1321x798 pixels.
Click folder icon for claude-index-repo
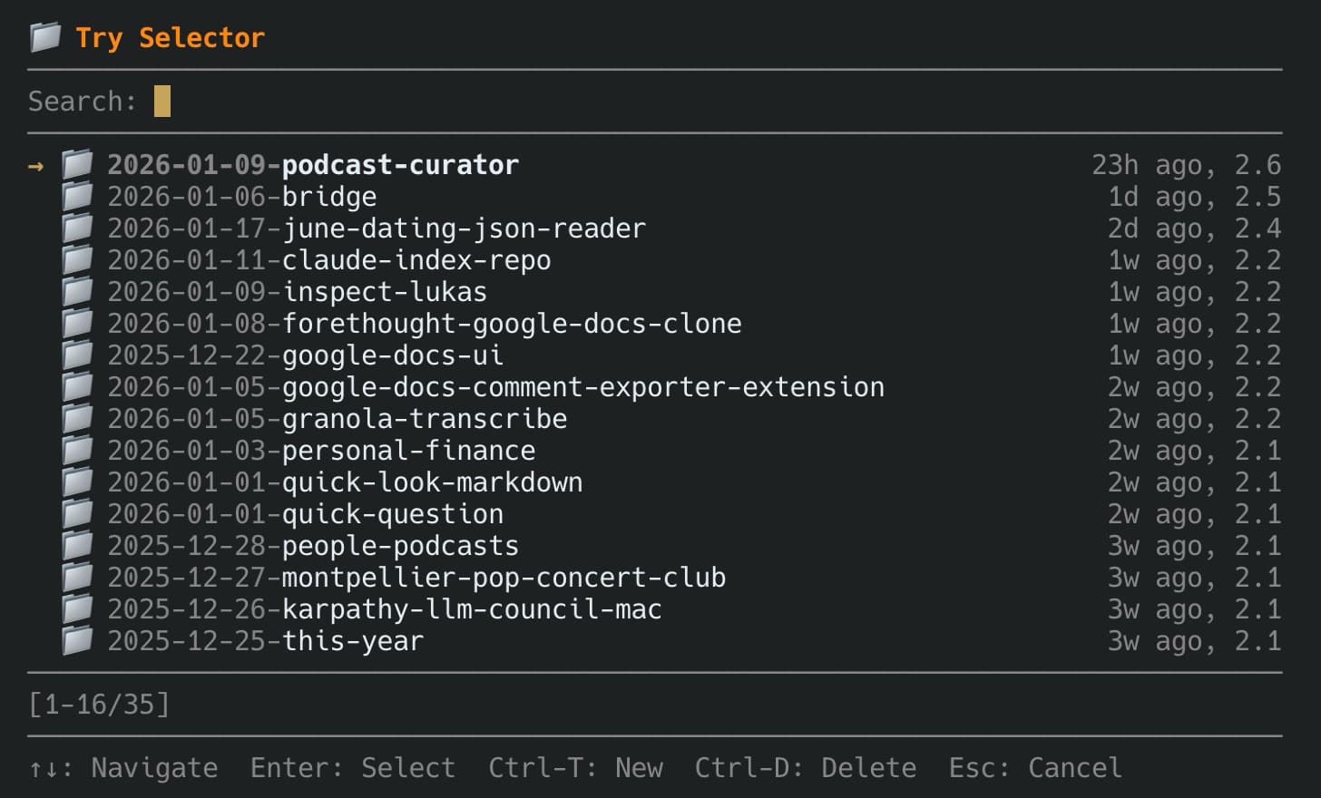pyautogui.click(x=77, y=259)
